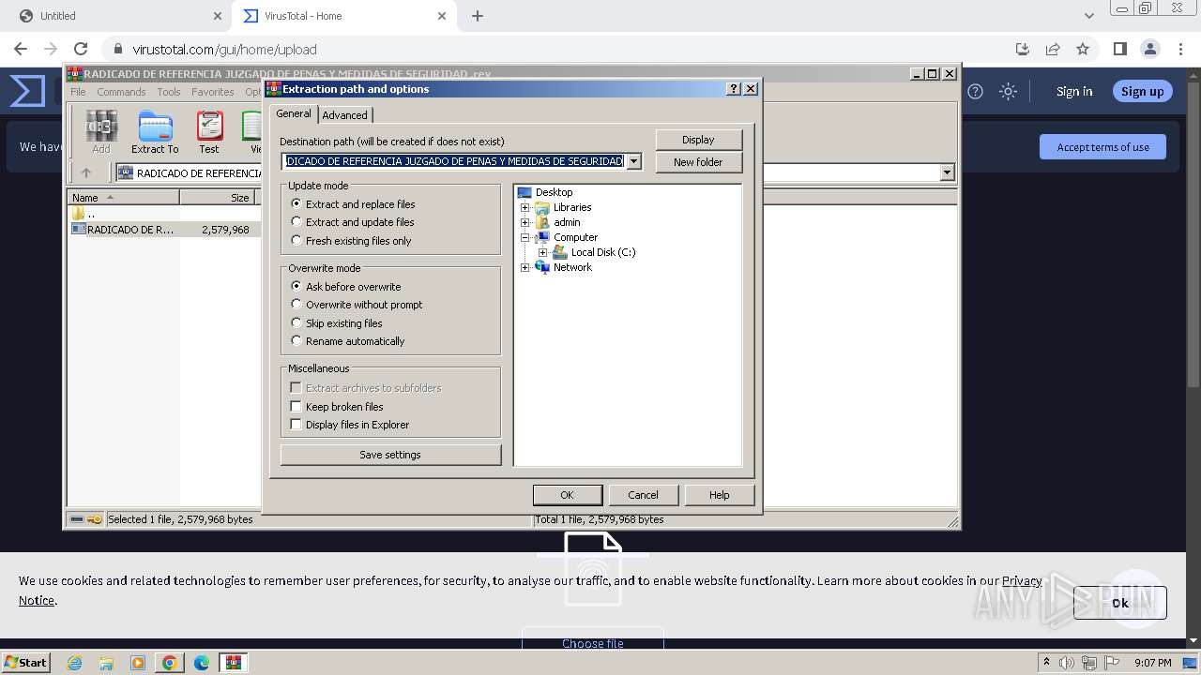Confirm extraction with OK button

click(567, 495)
